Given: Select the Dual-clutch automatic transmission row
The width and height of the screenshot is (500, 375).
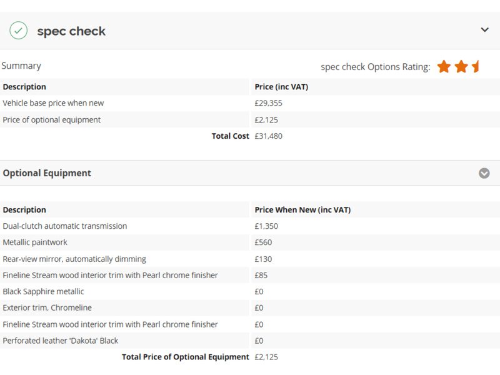Looking at the screenshot, I should pos(250,226).
